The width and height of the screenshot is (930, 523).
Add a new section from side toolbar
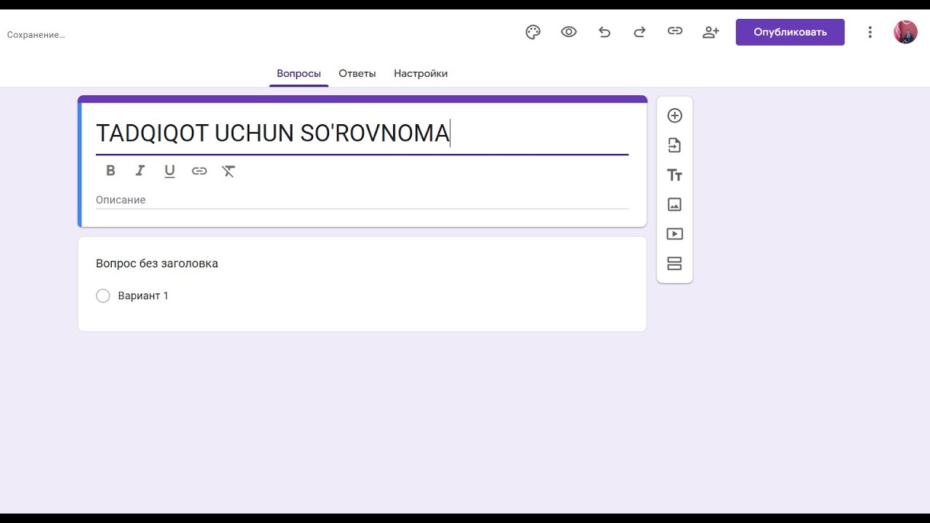coord(674,264)
